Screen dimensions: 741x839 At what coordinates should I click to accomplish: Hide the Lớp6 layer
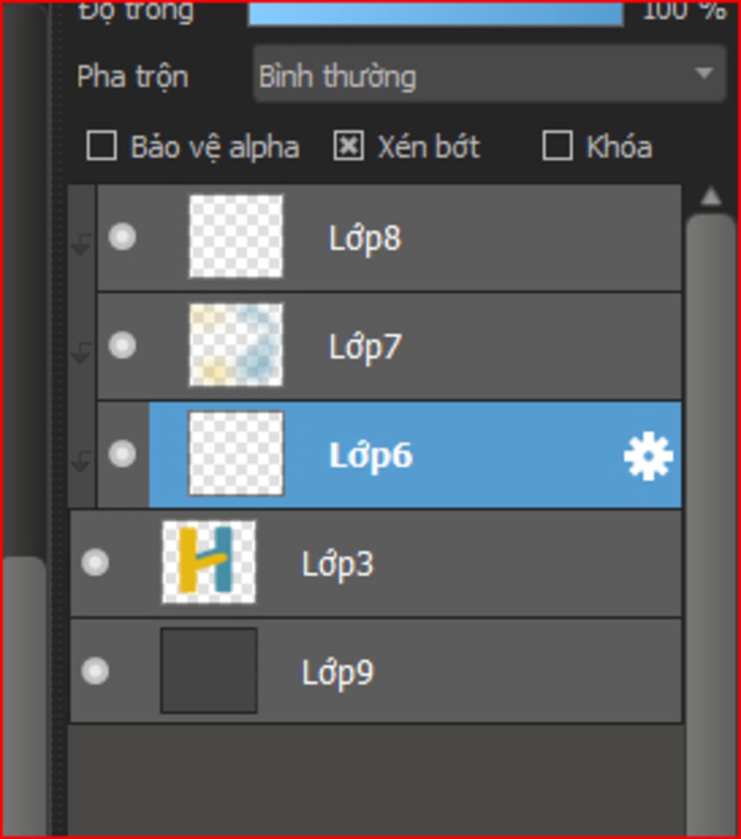[x=122, y=454]
